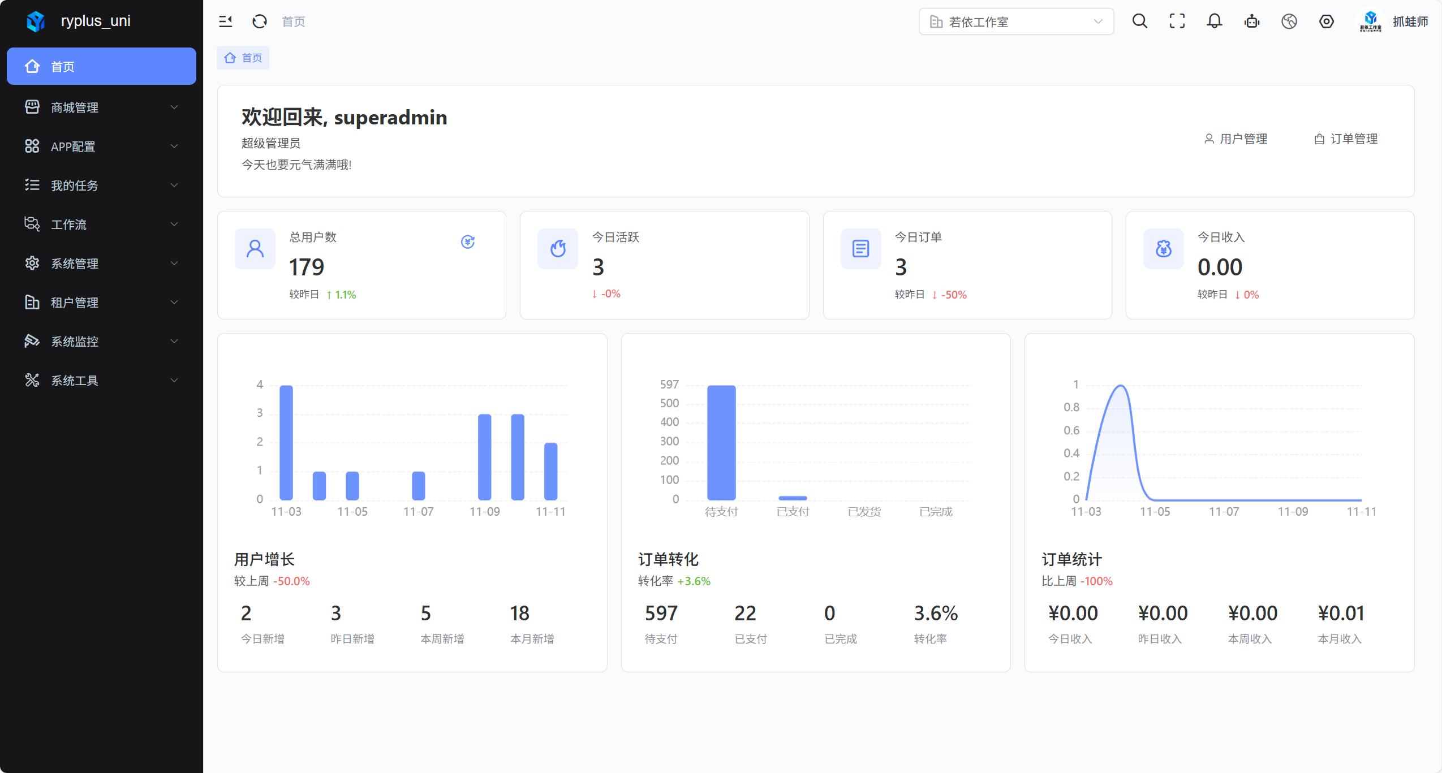Open the 若依工作室 tenant dropdown

(x=1015, y=21)
